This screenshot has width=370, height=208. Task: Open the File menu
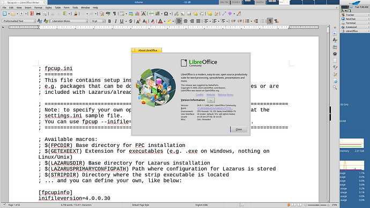coord(4,8)
